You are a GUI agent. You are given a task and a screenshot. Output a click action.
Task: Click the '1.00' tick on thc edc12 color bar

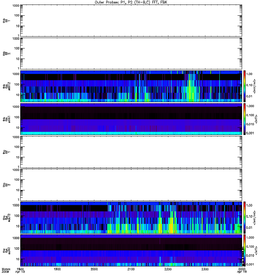(249, 205)
